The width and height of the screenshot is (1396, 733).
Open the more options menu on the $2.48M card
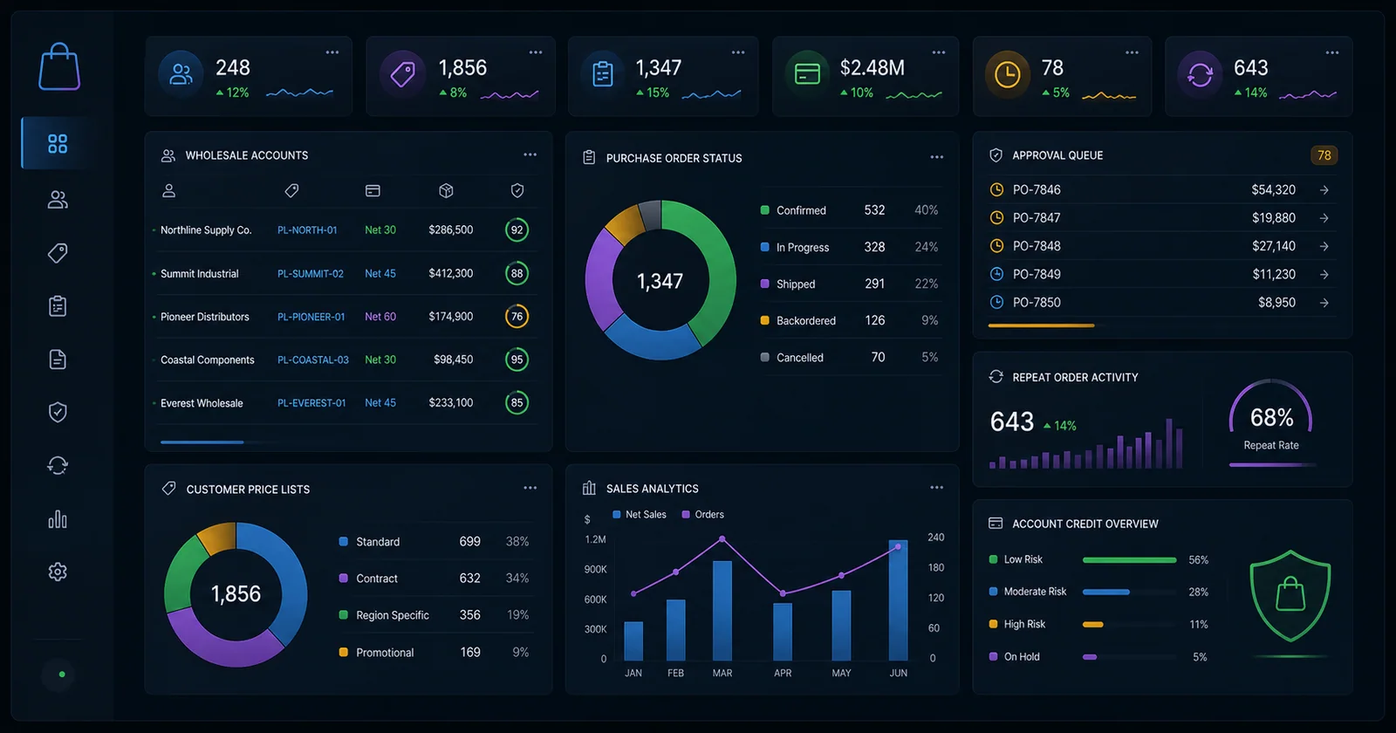pos(939,52)
